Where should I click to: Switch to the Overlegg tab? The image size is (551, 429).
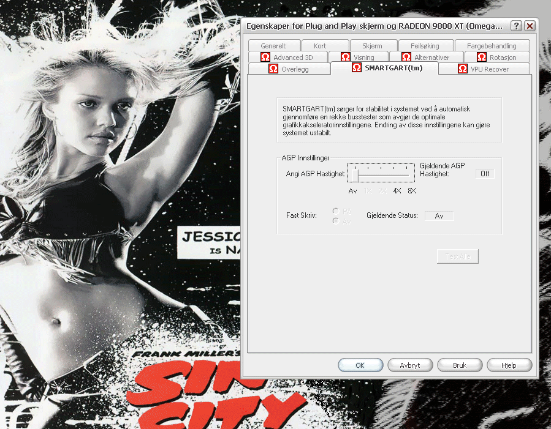(x=289, y=69)
